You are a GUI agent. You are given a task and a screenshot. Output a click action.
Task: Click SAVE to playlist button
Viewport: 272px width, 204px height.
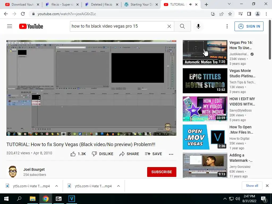tap(154, 154)
